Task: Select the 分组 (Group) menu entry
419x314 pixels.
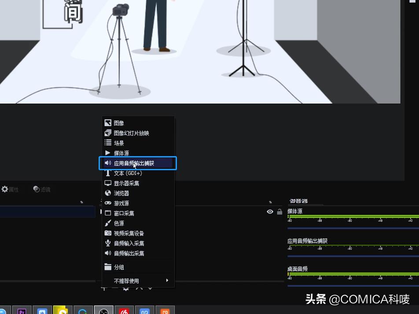Action: pos(118,267)
